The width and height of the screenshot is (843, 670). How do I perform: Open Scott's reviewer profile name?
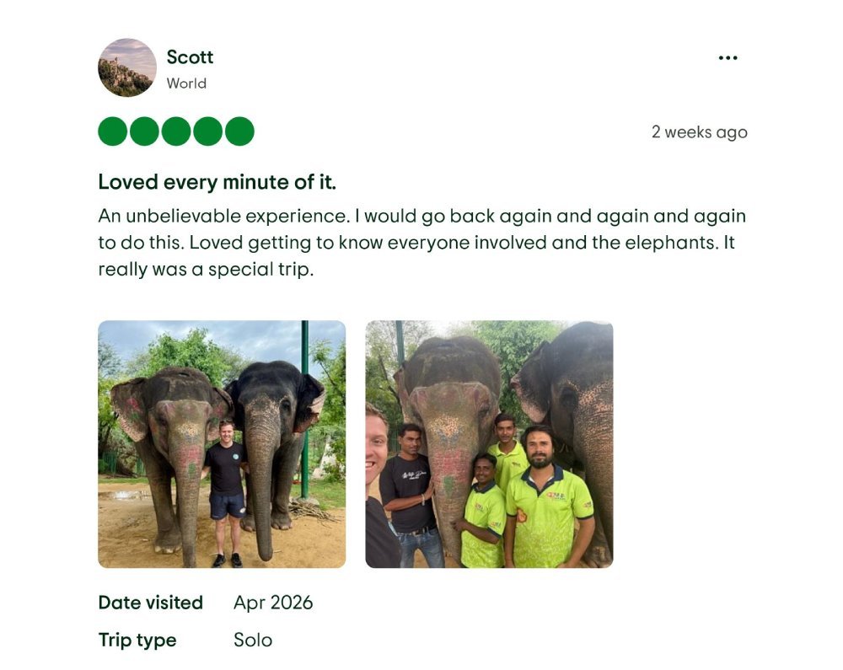pos(189,57)
